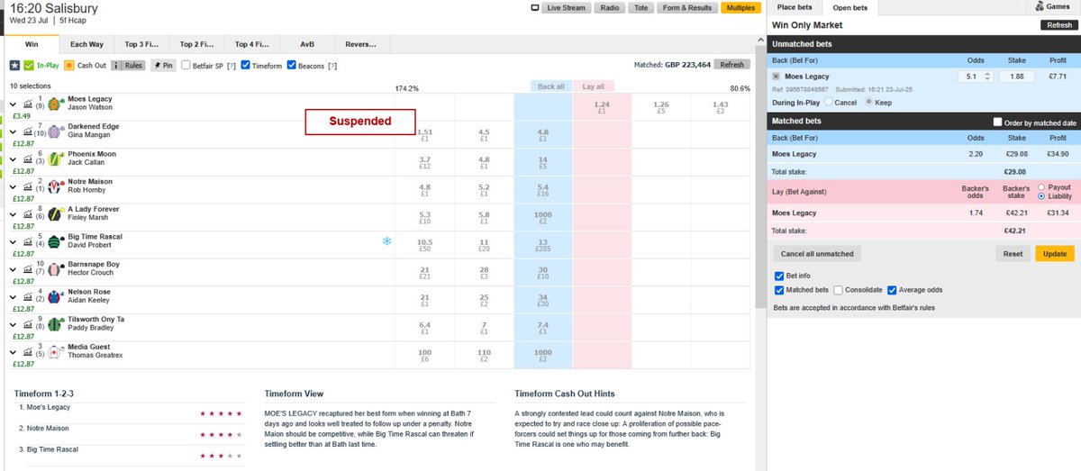Pin this market with the Pin button
1081x471 pixels.
[163, 65]
